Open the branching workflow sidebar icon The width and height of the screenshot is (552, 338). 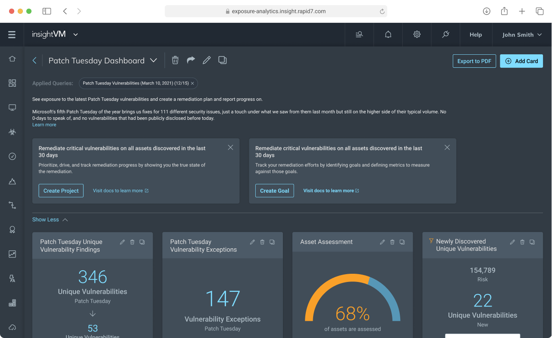coord(12,205)
